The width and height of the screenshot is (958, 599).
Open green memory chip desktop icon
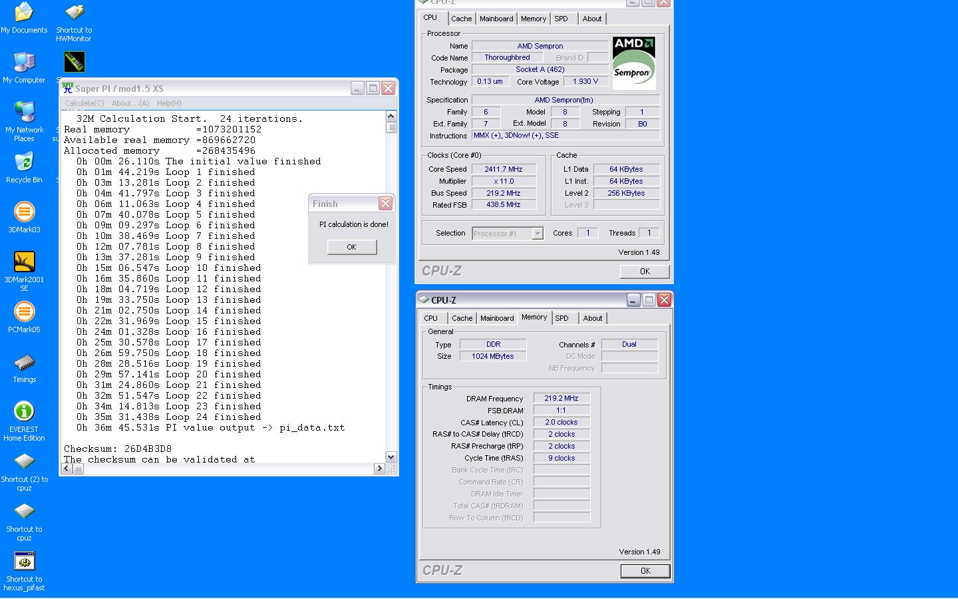pyautogui.click(x=74, y=62)
